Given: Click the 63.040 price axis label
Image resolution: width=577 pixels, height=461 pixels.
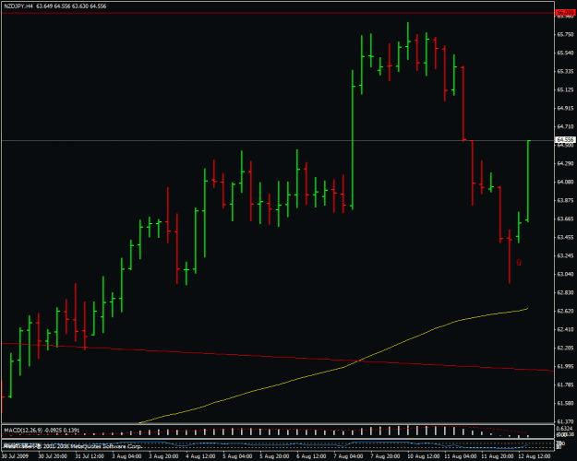Looking at the screenshot, I should tap(566, 274).
